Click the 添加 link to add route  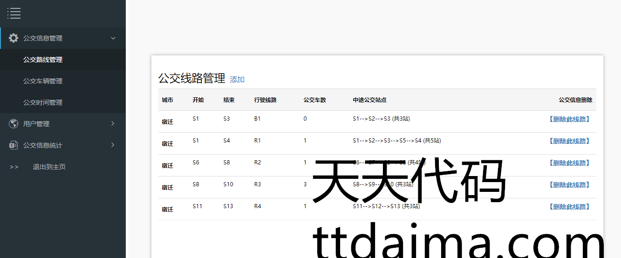coord(237,80)
